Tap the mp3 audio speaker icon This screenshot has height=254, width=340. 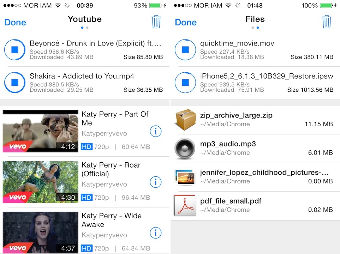[185, 149]
